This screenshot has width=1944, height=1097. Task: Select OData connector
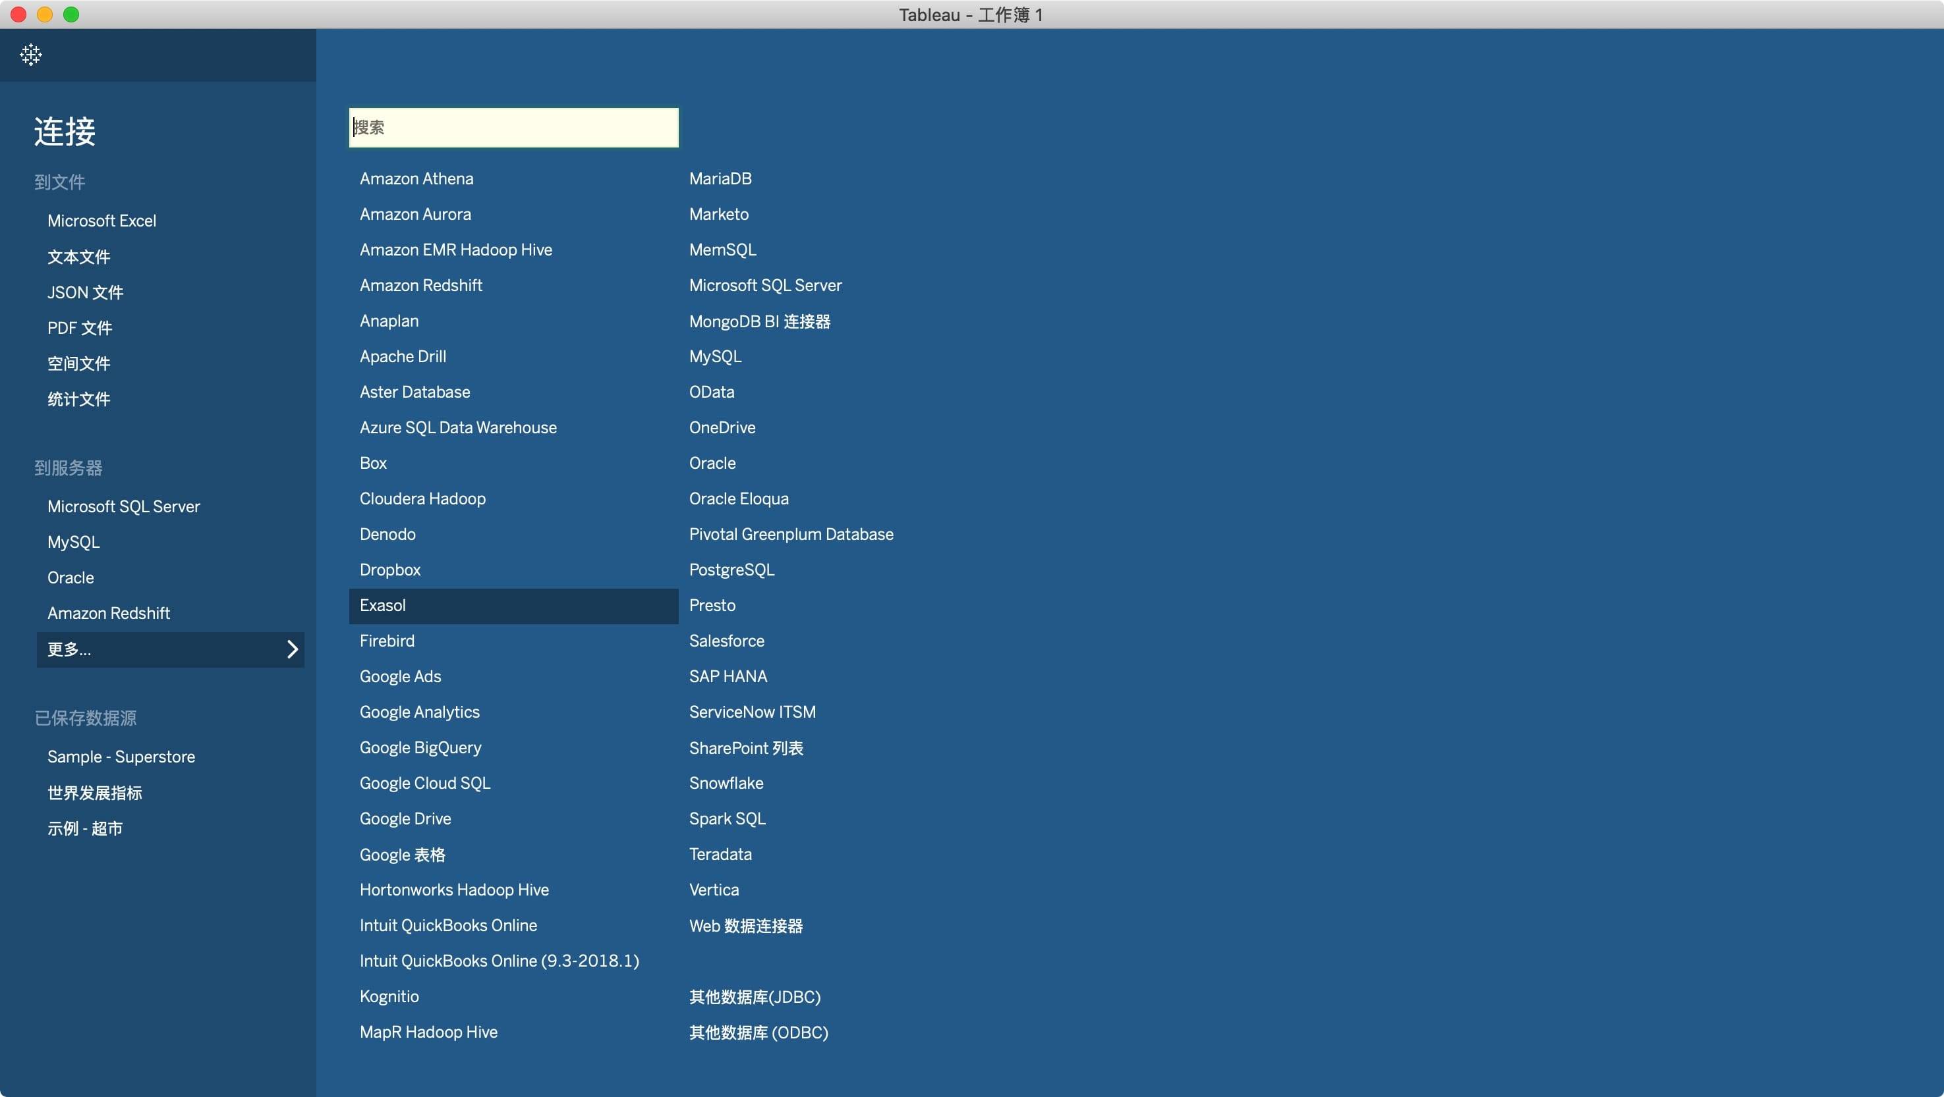point(711,392)
